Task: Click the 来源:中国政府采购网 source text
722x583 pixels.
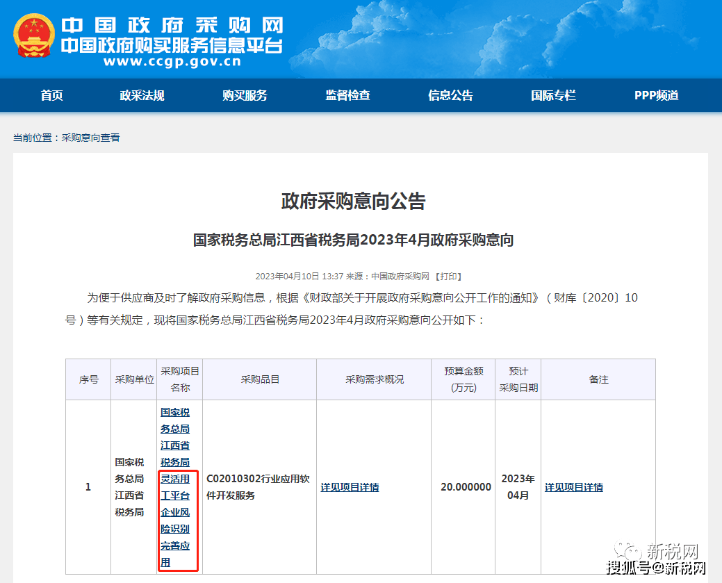Action: click(x=388, y=277)
